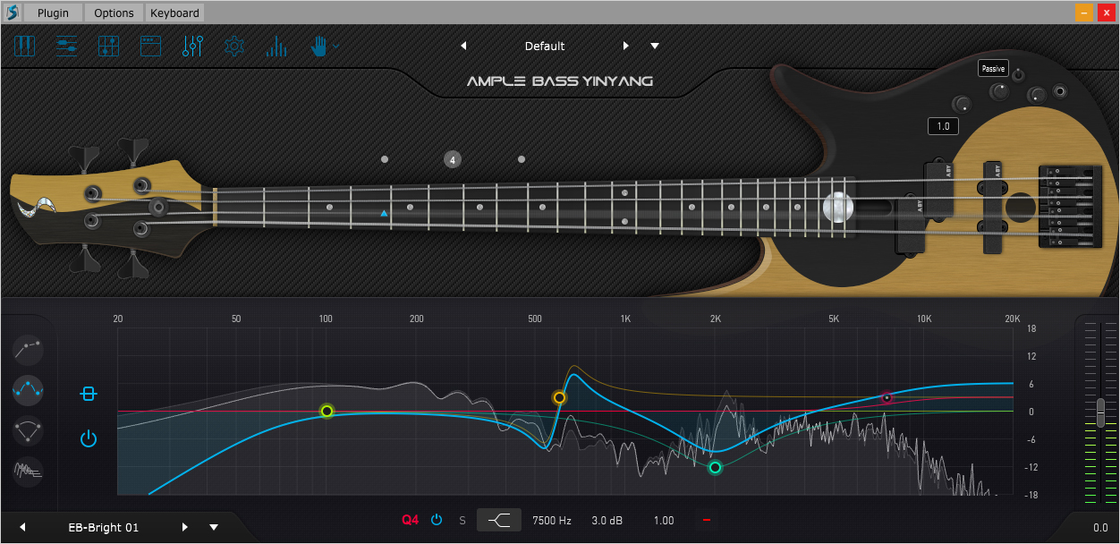Select the green-yellow EQ node at 100 Hz
The height and width of the screenshot is (544, 1120).
327,411
